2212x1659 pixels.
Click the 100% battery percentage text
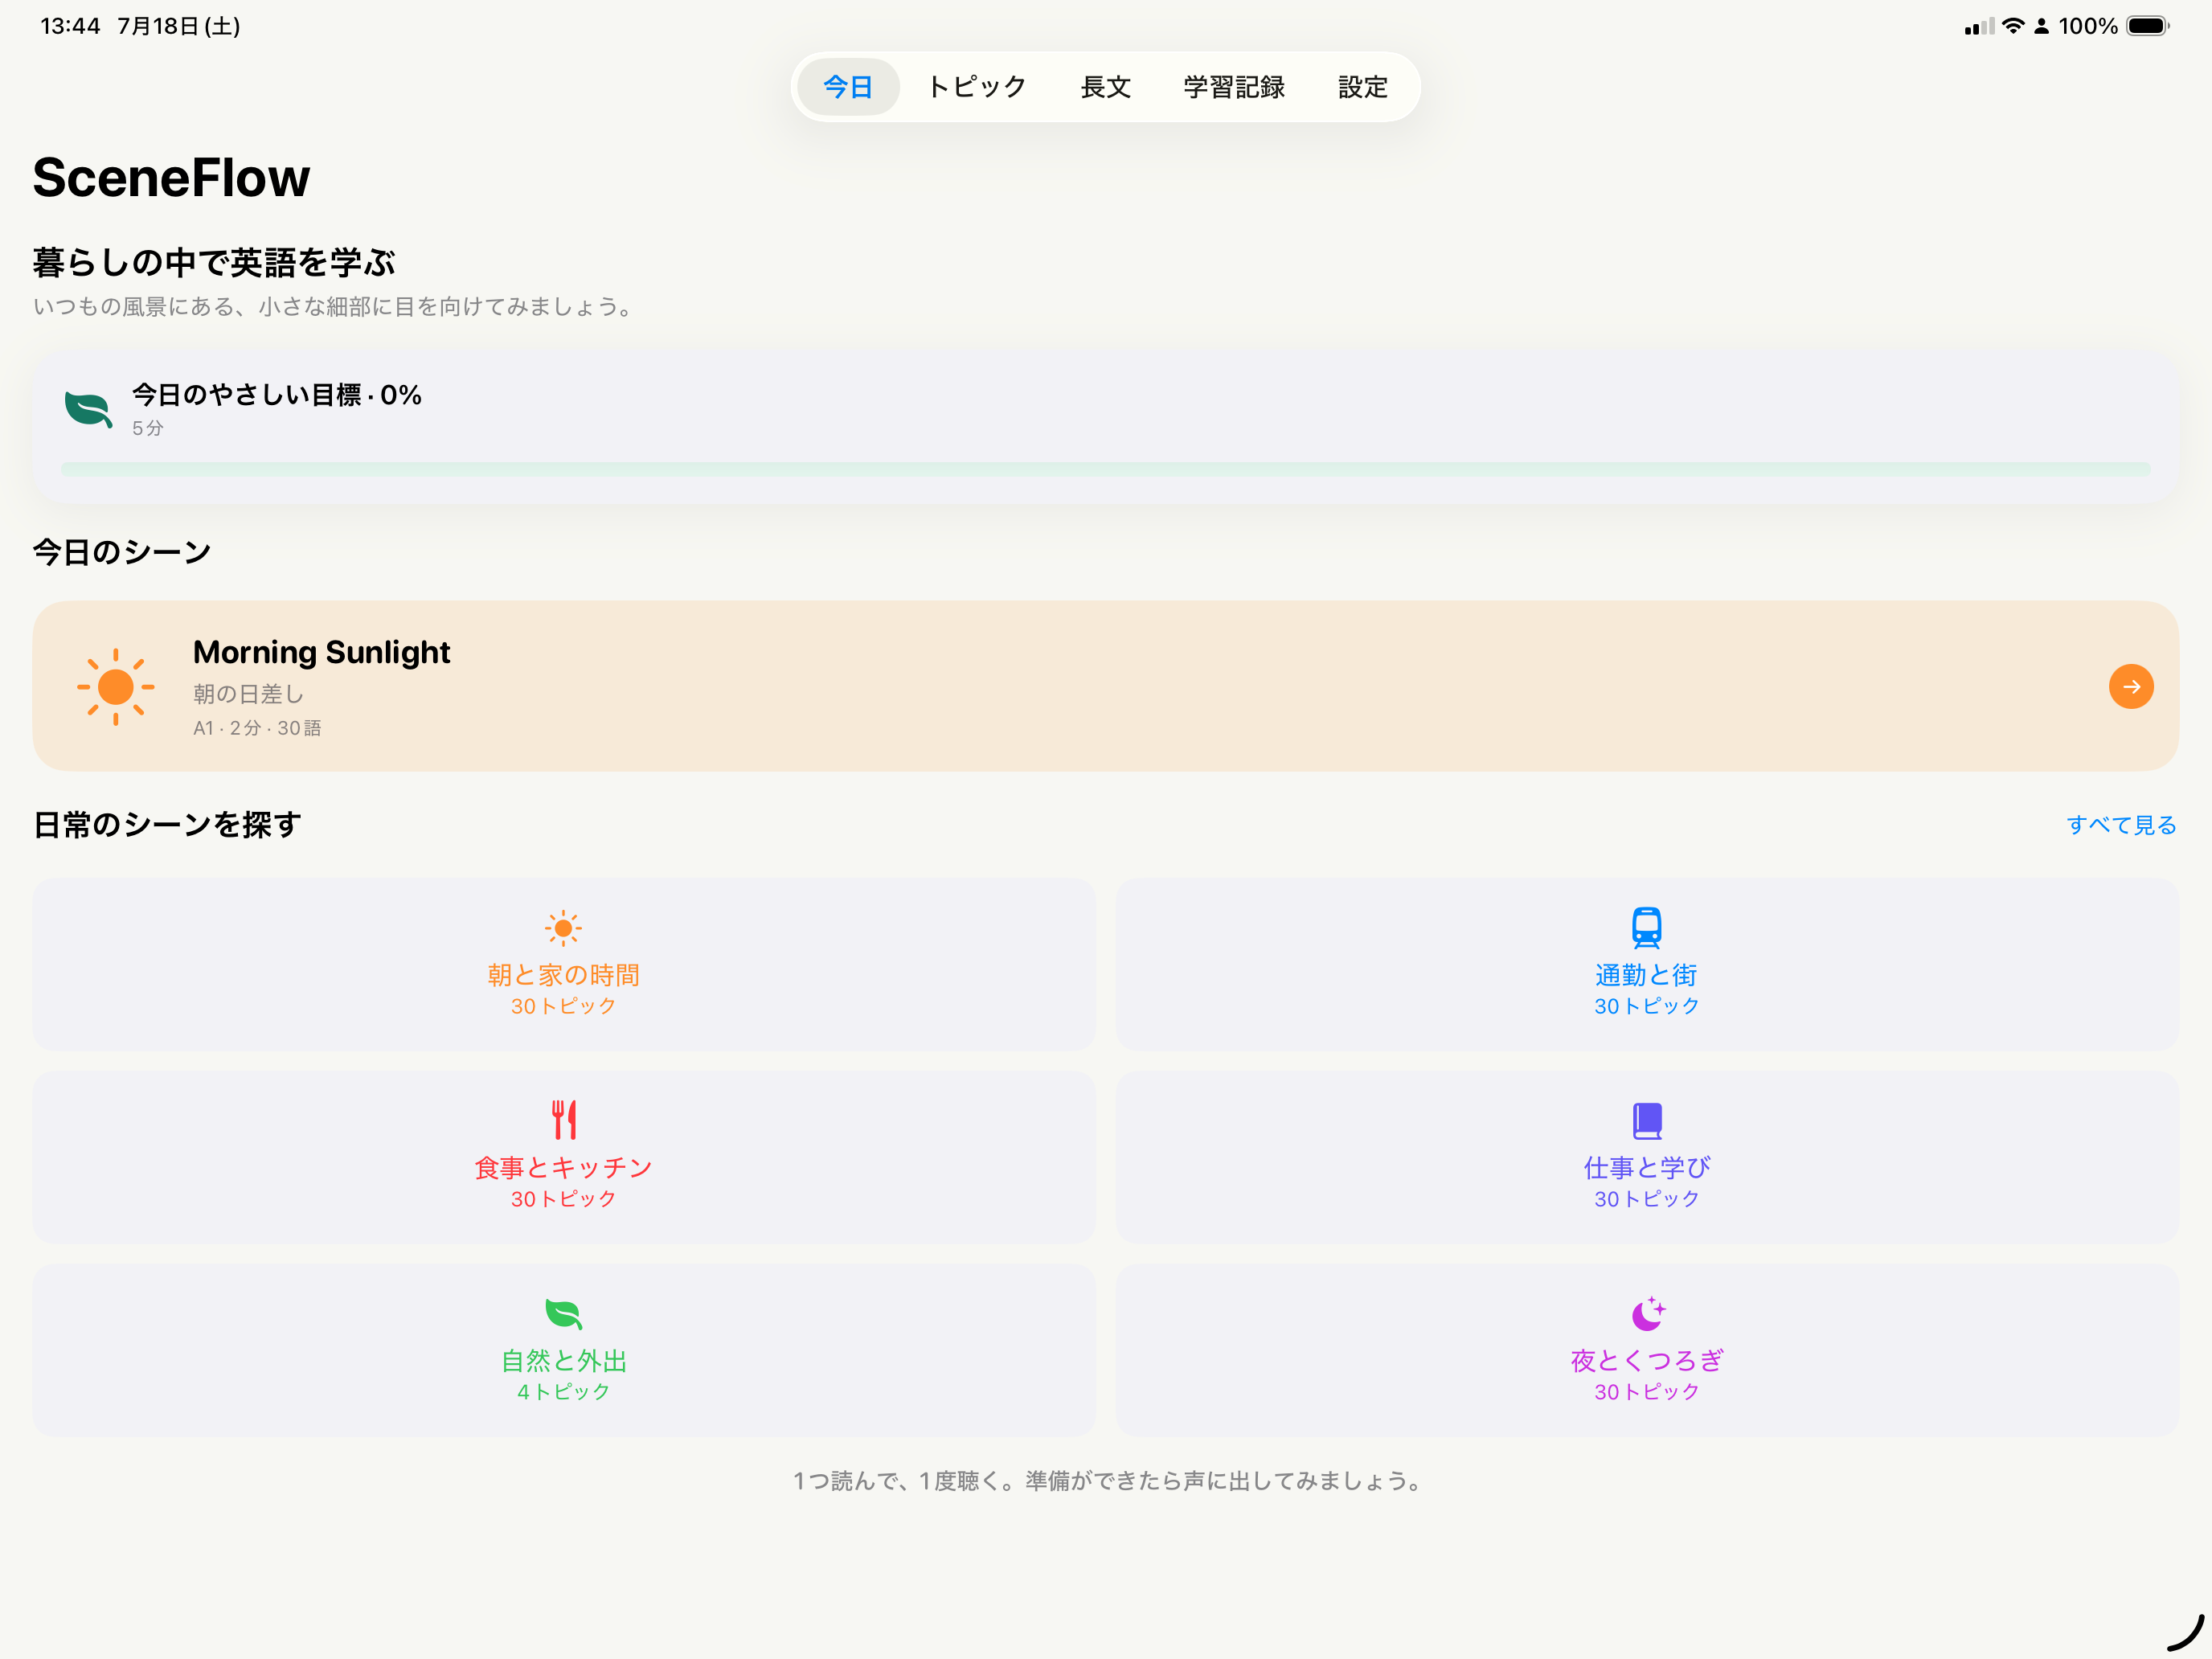coord(2087,26)
